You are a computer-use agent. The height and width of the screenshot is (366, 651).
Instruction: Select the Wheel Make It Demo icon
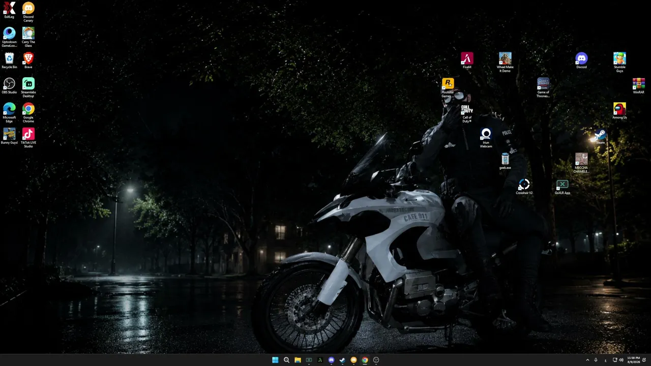[x=505, y=63]
